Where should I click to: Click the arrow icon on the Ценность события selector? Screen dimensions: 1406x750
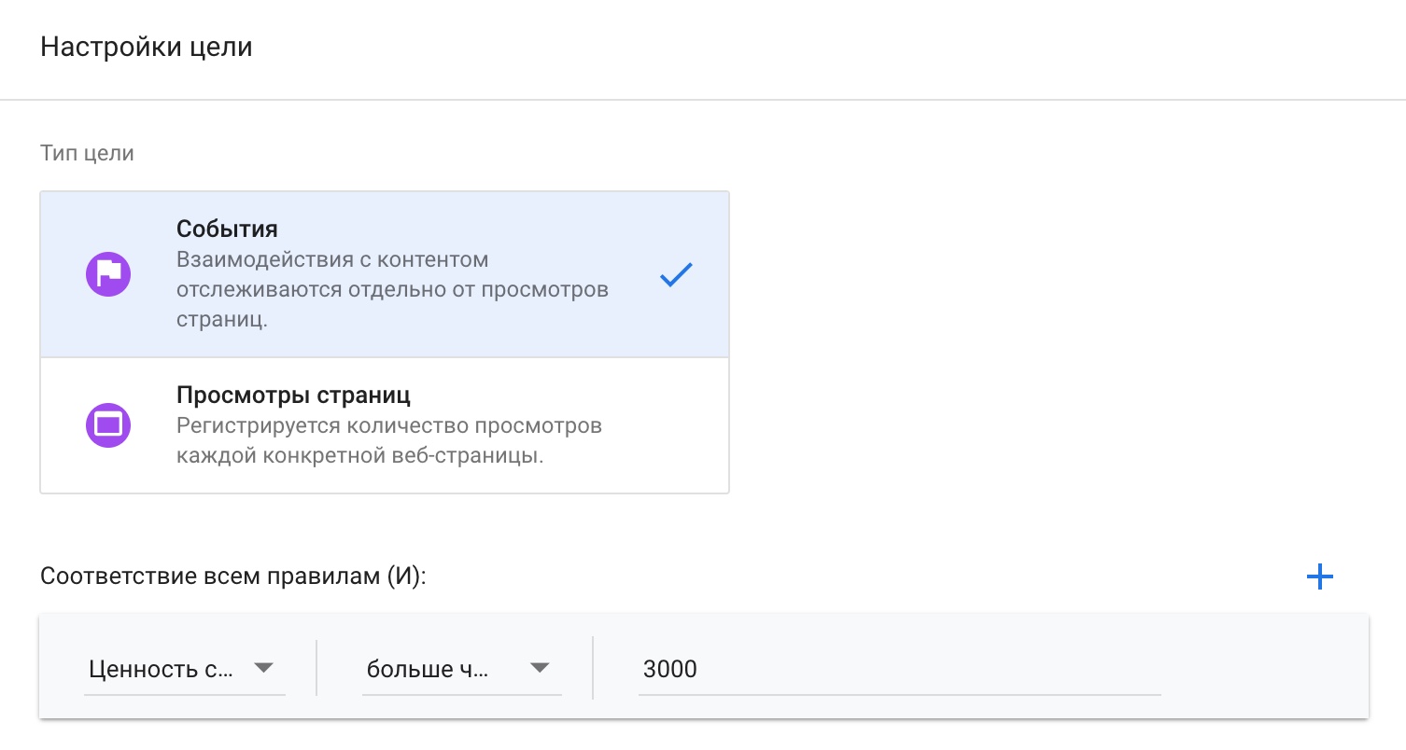point(266,668)
